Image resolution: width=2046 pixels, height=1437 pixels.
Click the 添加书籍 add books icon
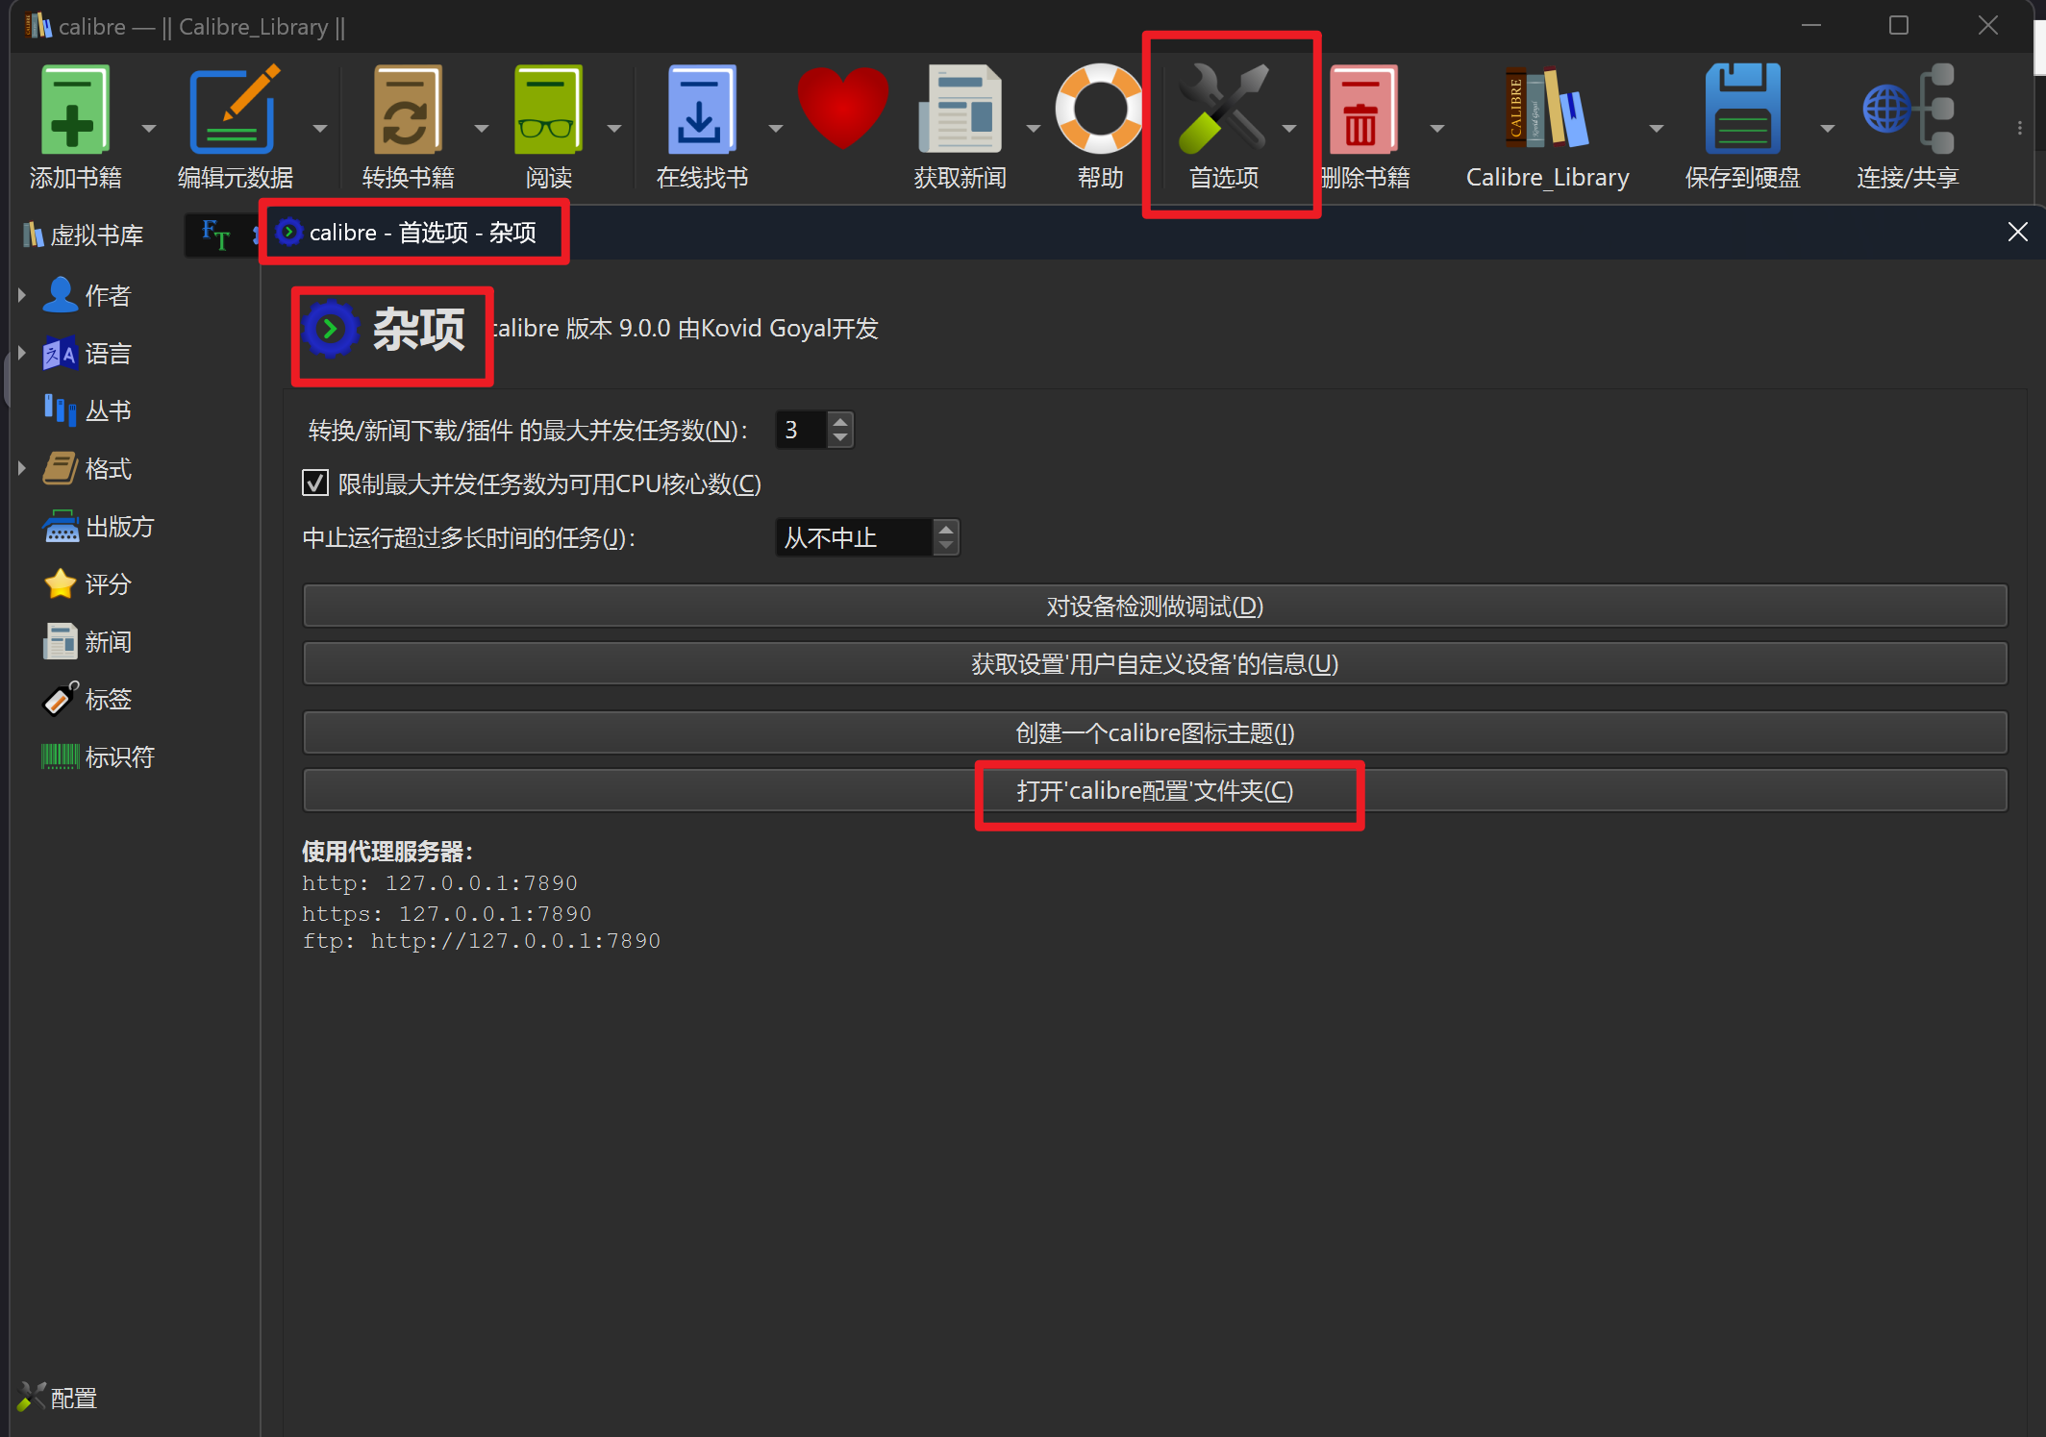coord(74,110)
